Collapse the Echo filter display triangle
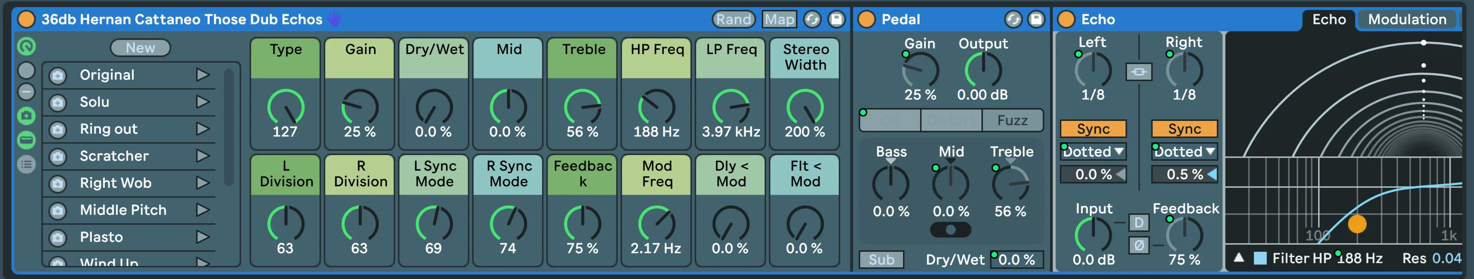 1239,258
